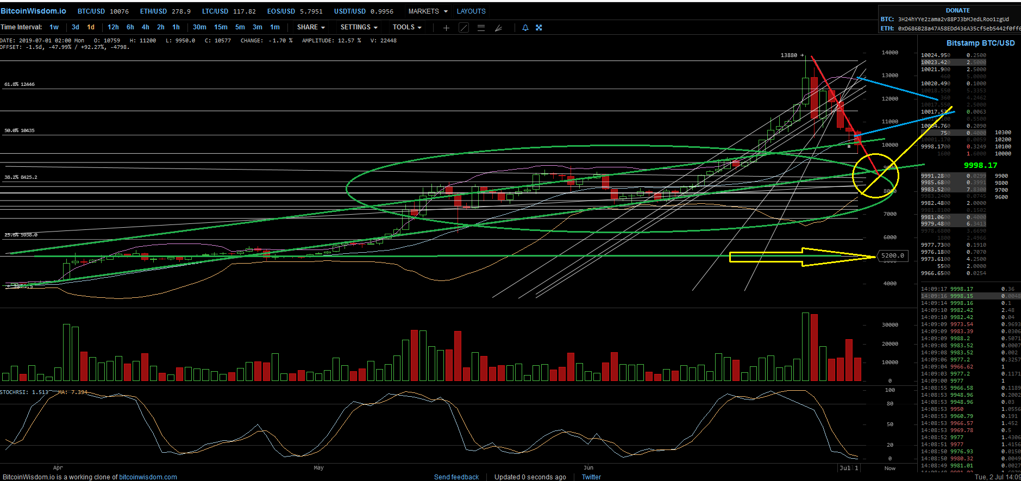The image size is (1021, 481).
Task: Follow the bitcoinwisdom.com link in footer
Action: pos(148,477)
